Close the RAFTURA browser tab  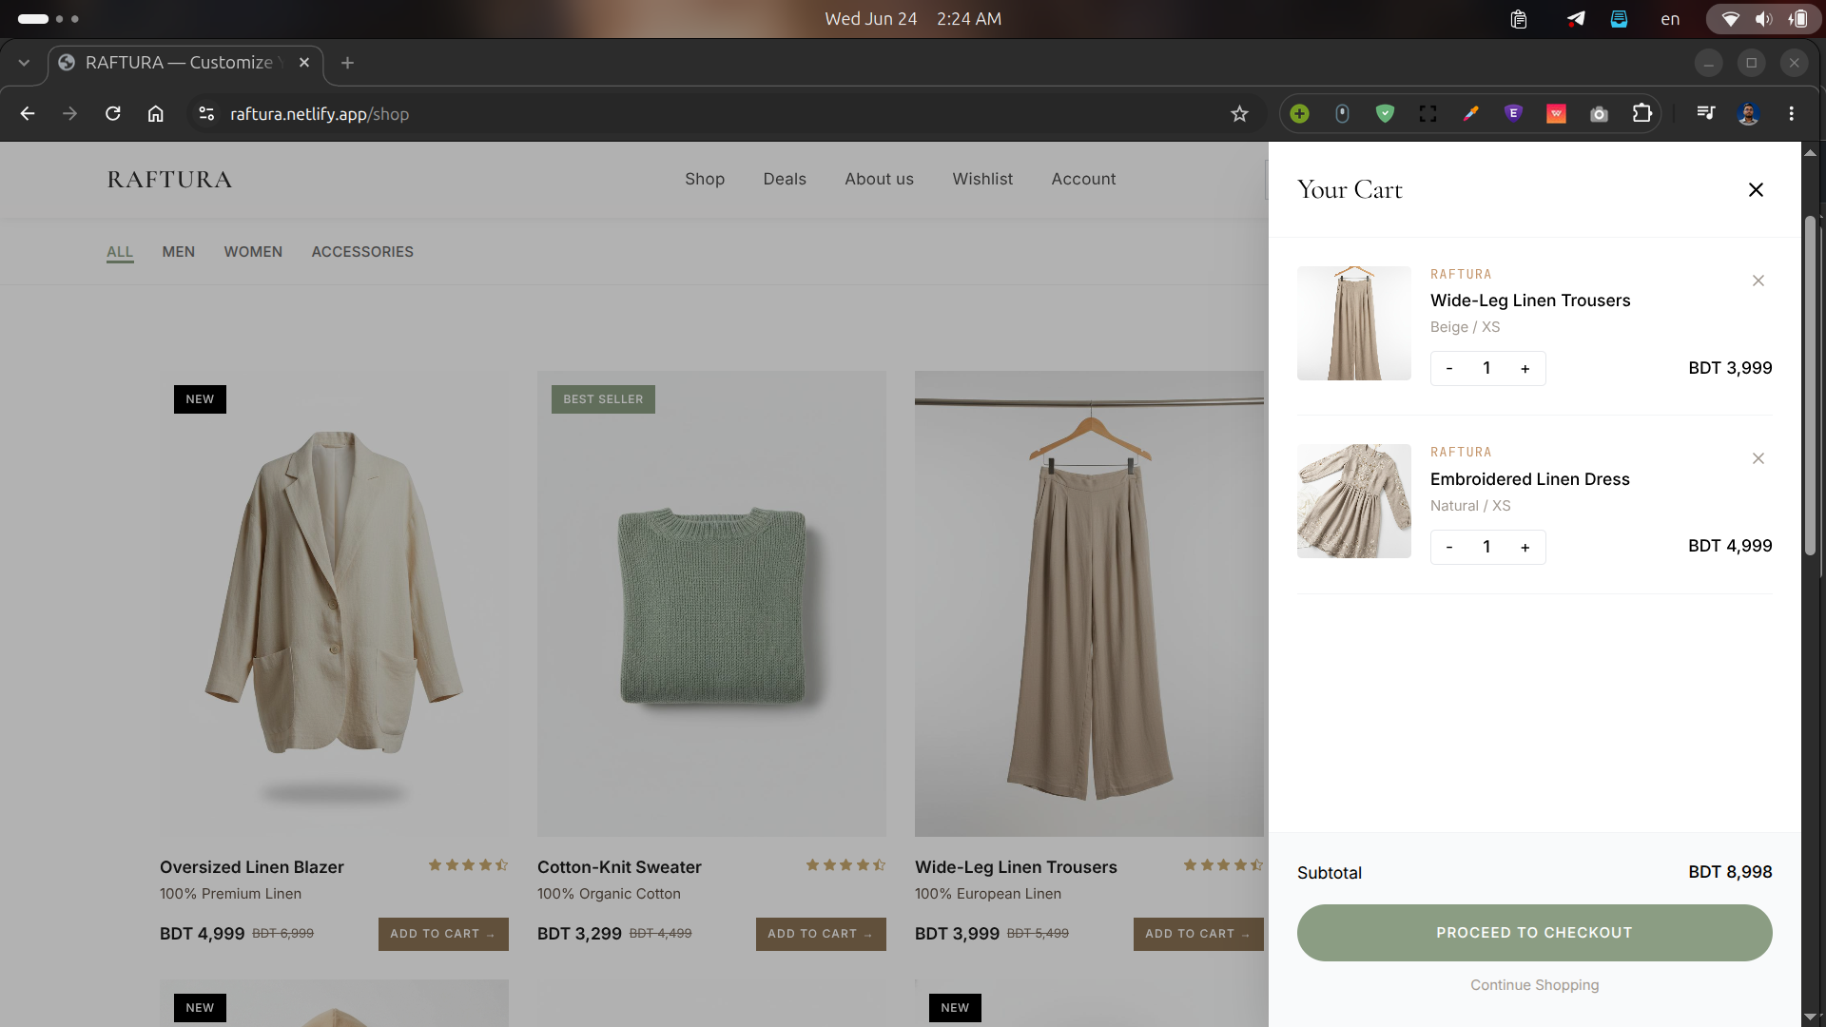tap(304, 63)
